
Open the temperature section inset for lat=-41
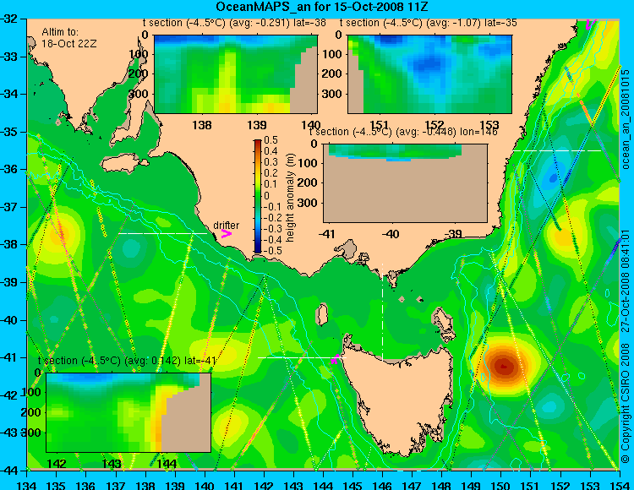[128, 412]
